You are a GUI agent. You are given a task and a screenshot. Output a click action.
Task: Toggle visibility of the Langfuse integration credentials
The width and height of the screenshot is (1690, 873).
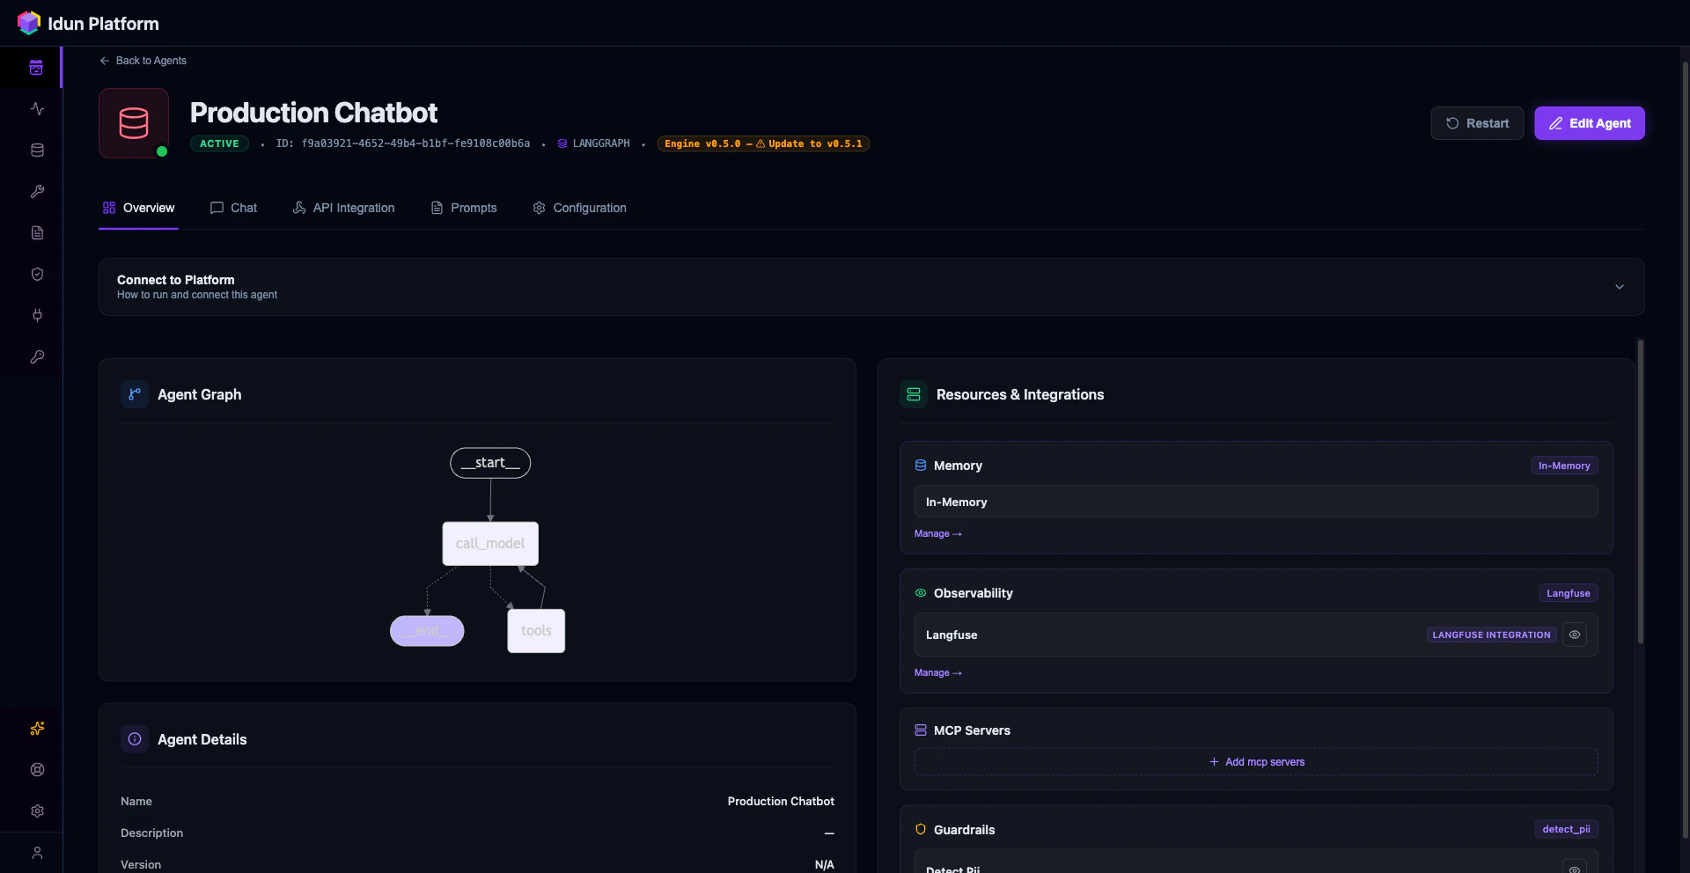1575,635
